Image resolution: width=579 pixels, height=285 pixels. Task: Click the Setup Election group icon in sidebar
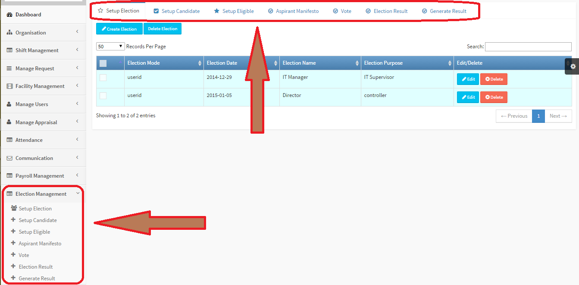[14, 208]
